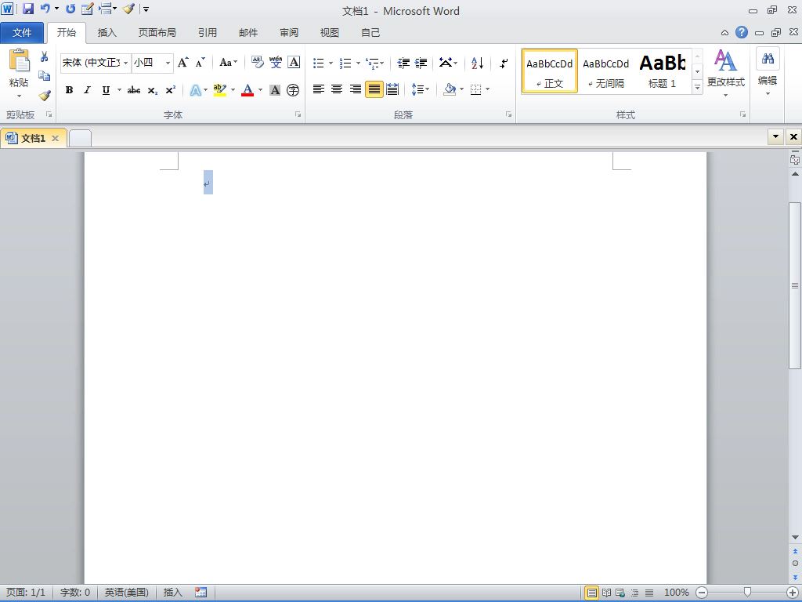Open the Font dialog launcher
802x602 pixels.
tap(298, 114)
